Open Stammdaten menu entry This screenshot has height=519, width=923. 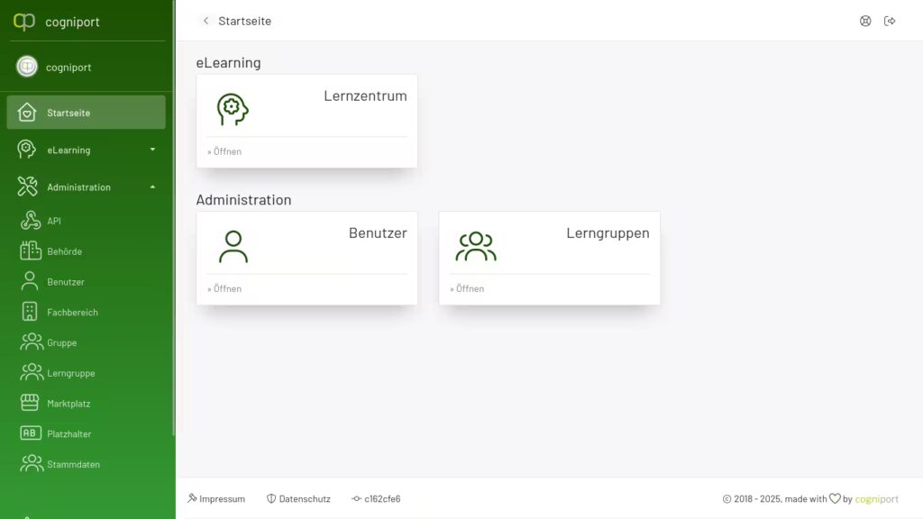tap(73, 465)
